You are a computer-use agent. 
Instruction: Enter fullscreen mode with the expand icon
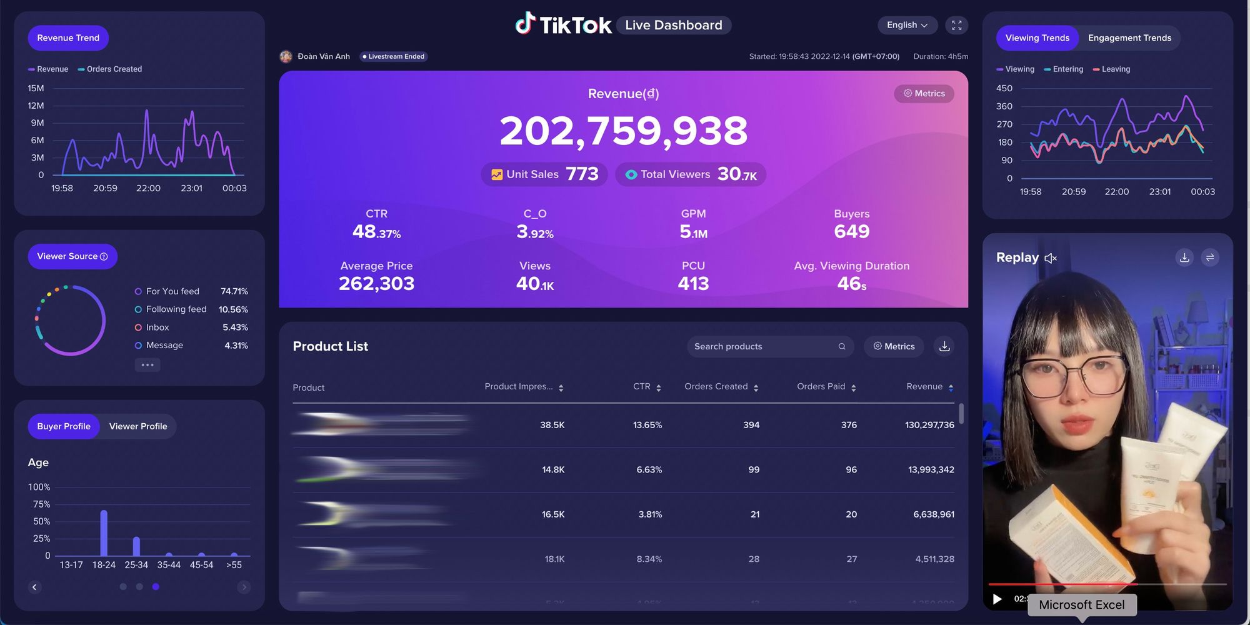(956, 25)
